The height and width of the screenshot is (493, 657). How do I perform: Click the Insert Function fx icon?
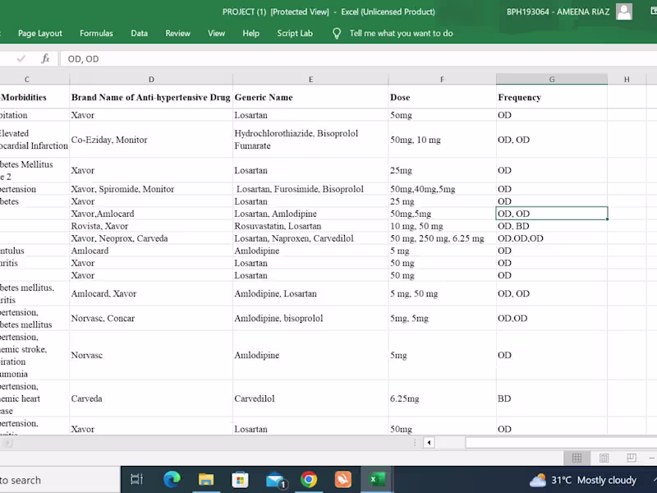pos(46,59)
